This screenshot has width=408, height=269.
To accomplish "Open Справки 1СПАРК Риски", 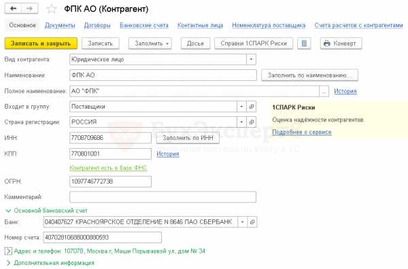I will (254, 43).
